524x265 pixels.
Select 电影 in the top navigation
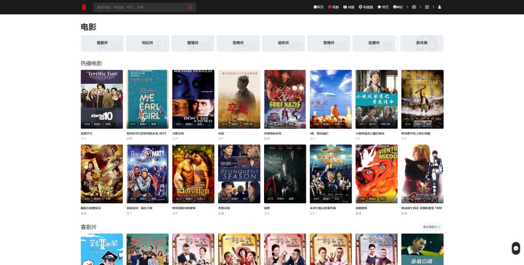pyautogui.click(x=333, y=7)
